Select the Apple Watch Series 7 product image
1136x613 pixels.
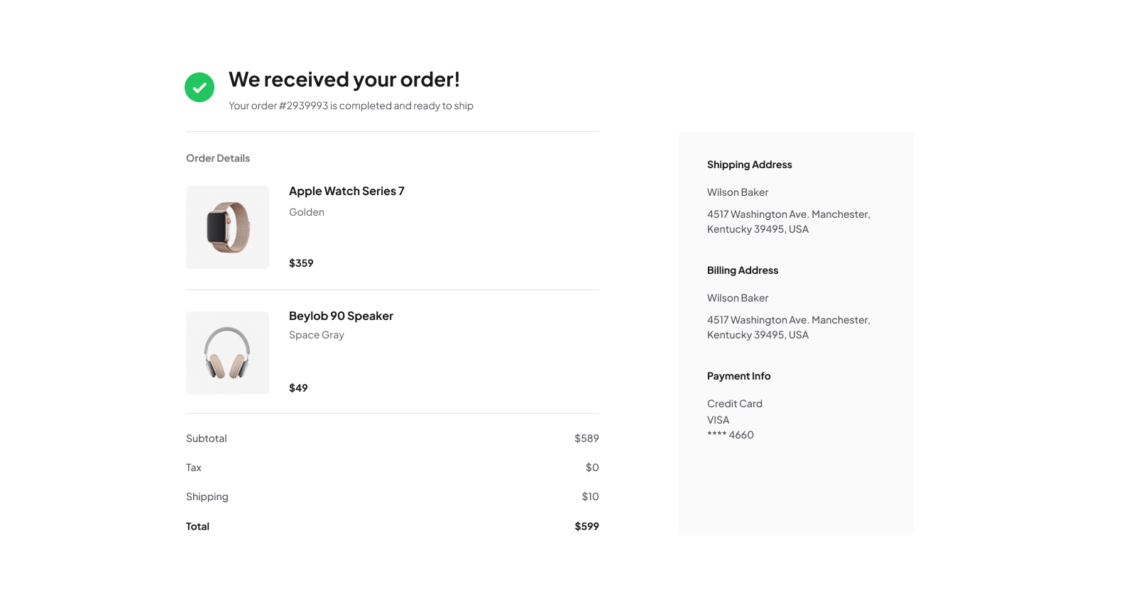point(227,227)
